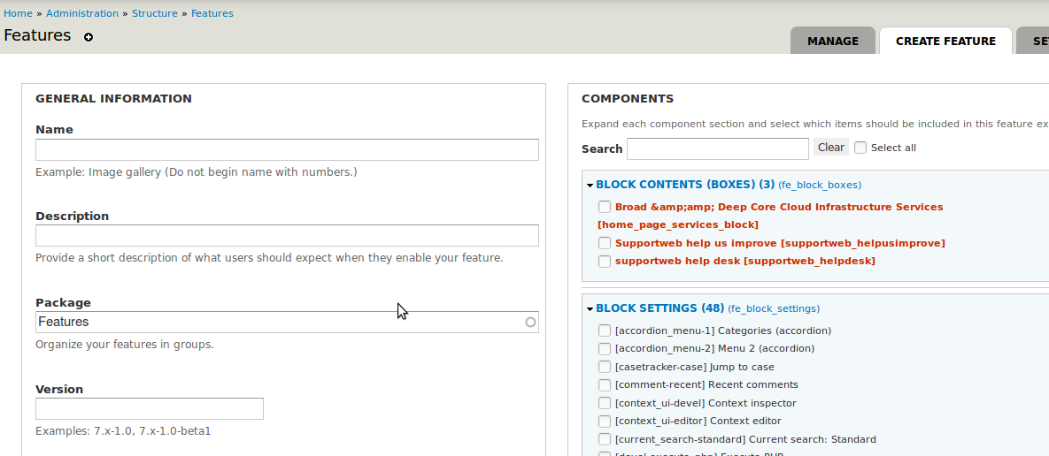Enable the Select all checkbox

[x=860, y=148]
